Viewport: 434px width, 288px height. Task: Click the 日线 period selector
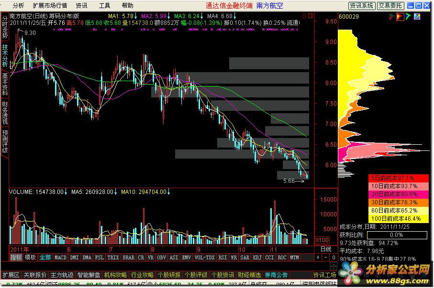pos(326,249)
